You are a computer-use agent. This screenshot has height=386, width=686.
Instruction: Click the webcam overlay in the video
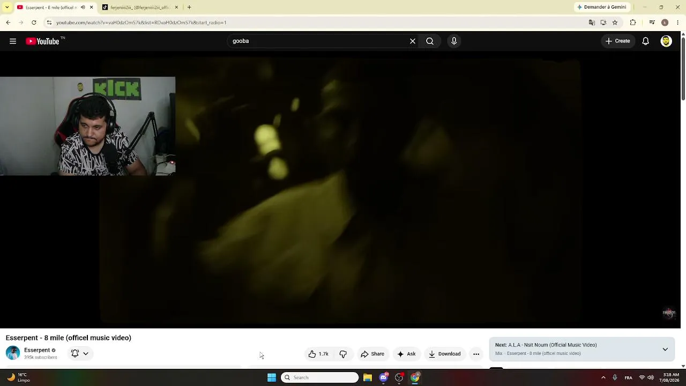tap(87, 126)
